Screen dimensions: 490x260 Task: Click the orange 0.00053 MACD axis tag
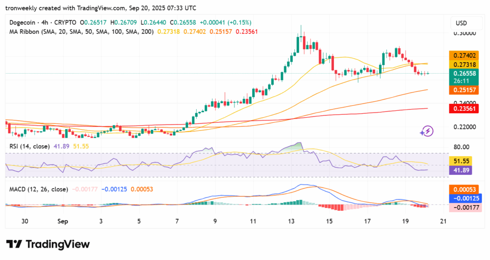464,189
